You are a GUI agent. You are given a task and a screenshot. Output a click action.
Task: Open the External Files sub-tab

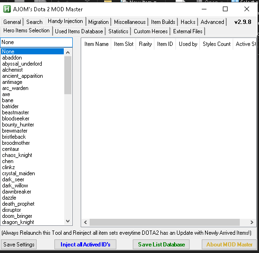(x=188, y=31)
